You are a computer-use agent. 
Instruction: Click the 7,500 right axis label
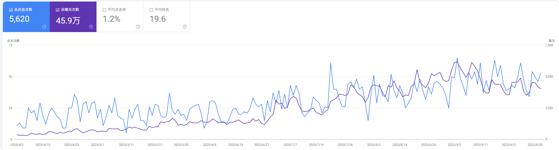[x=549, y=45]
